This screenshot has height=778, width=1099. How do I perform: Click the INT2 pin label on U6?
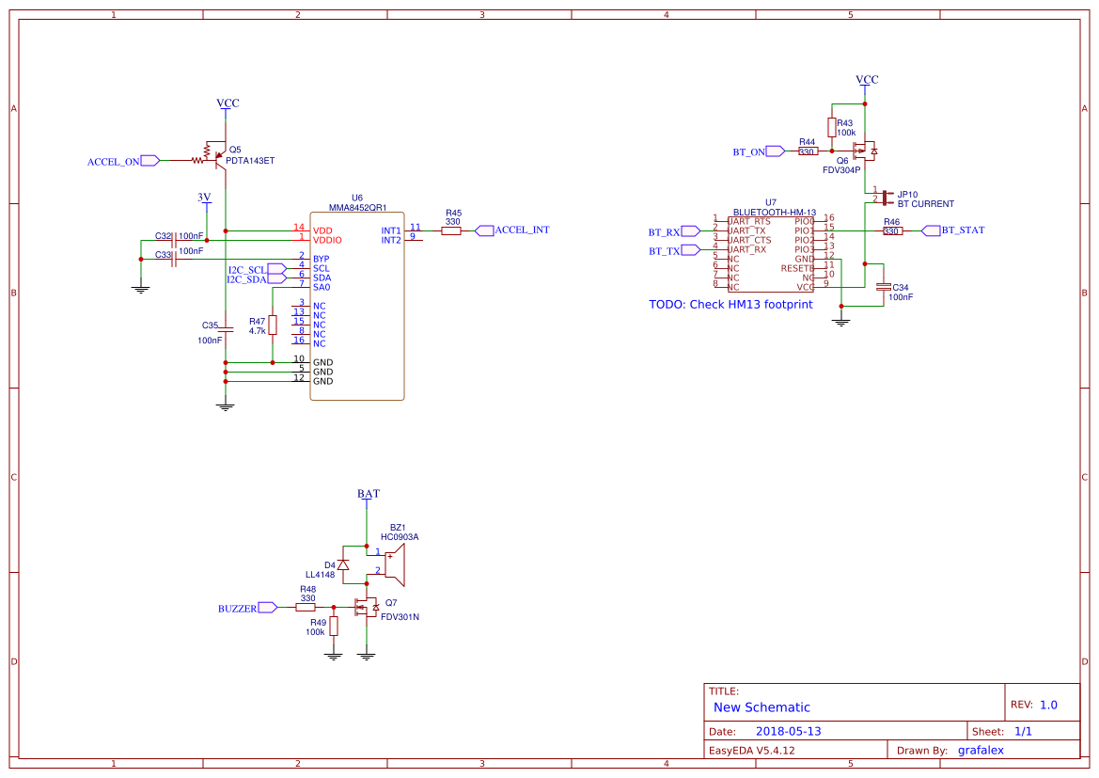(391, 240)
